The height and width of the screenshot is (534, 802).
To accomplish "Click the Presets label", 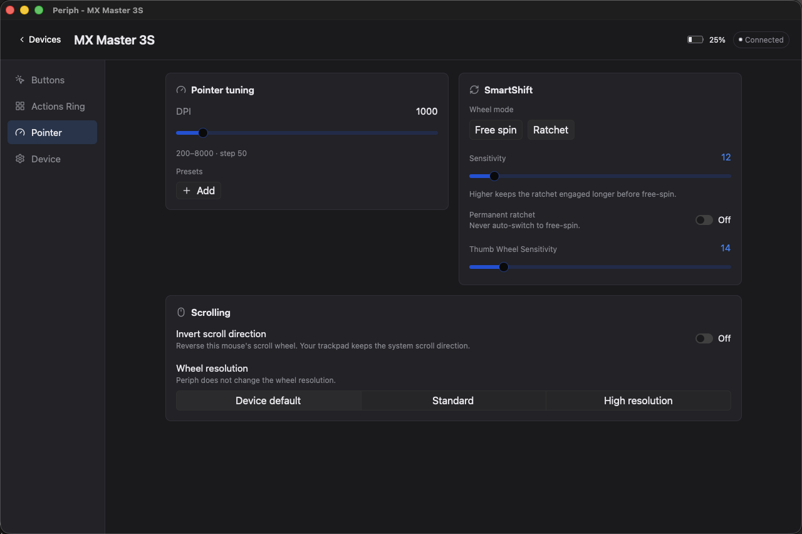I will 189,172.
